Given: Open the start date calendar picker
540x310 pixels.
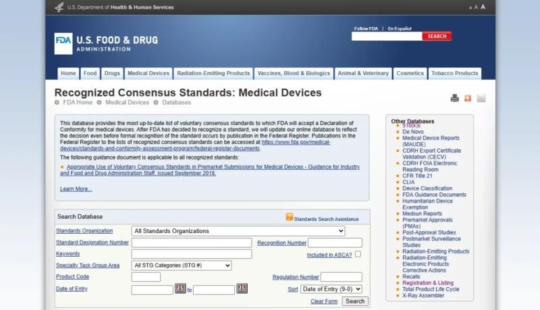Looking at the screenshot, I should tap(180, 289).
